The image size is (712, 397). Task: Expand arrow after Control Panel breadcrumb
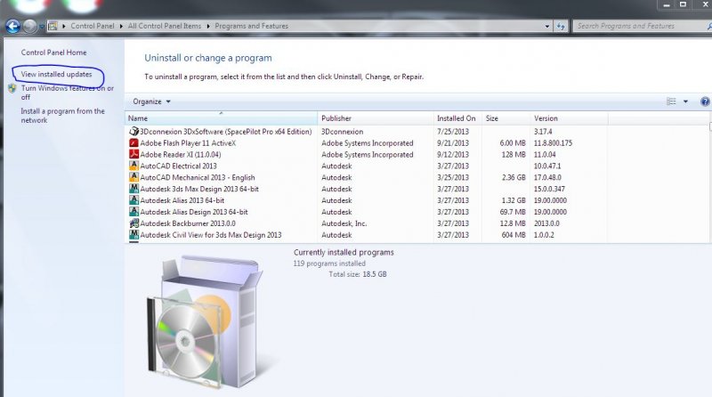(x=121, y=27)
